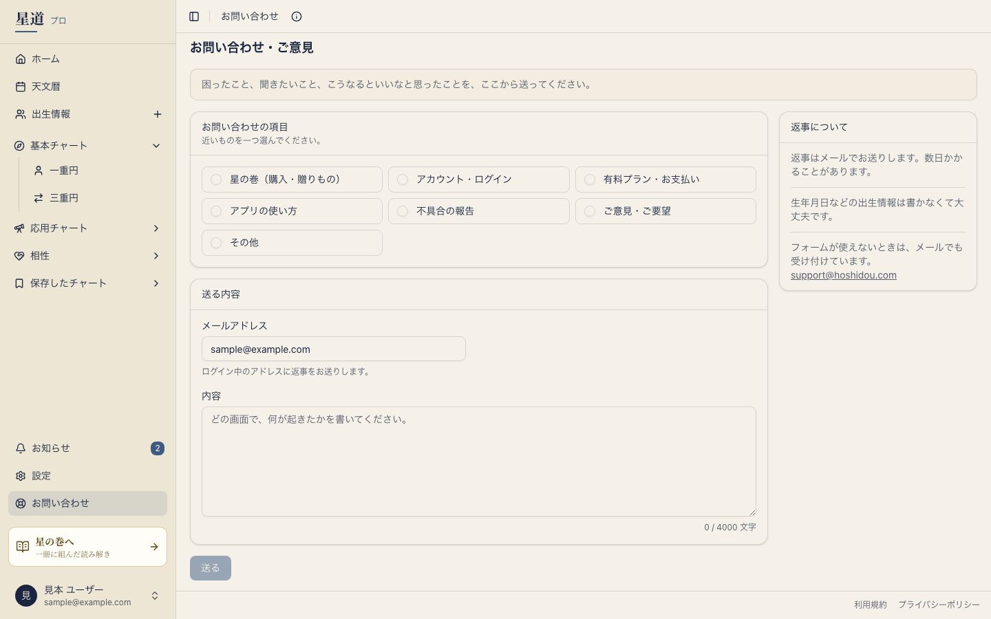The width and height of the screenshot is (991, 619).
Task: Collapse the 基本チャート section chevron
Action: tap(156, 146)
